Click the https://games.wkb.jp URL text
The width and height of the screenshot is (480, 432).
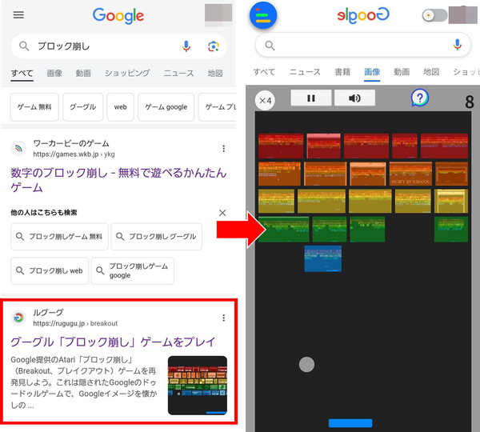click(x=74, y=154)
